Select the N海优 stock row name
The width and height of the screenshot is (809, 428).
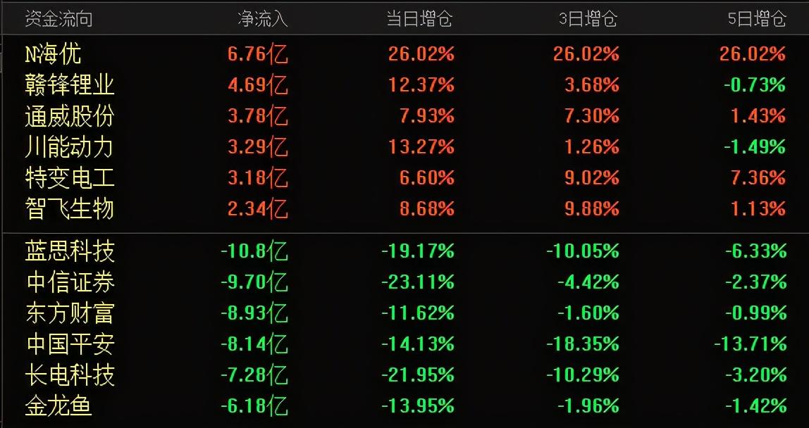[53, 53]
